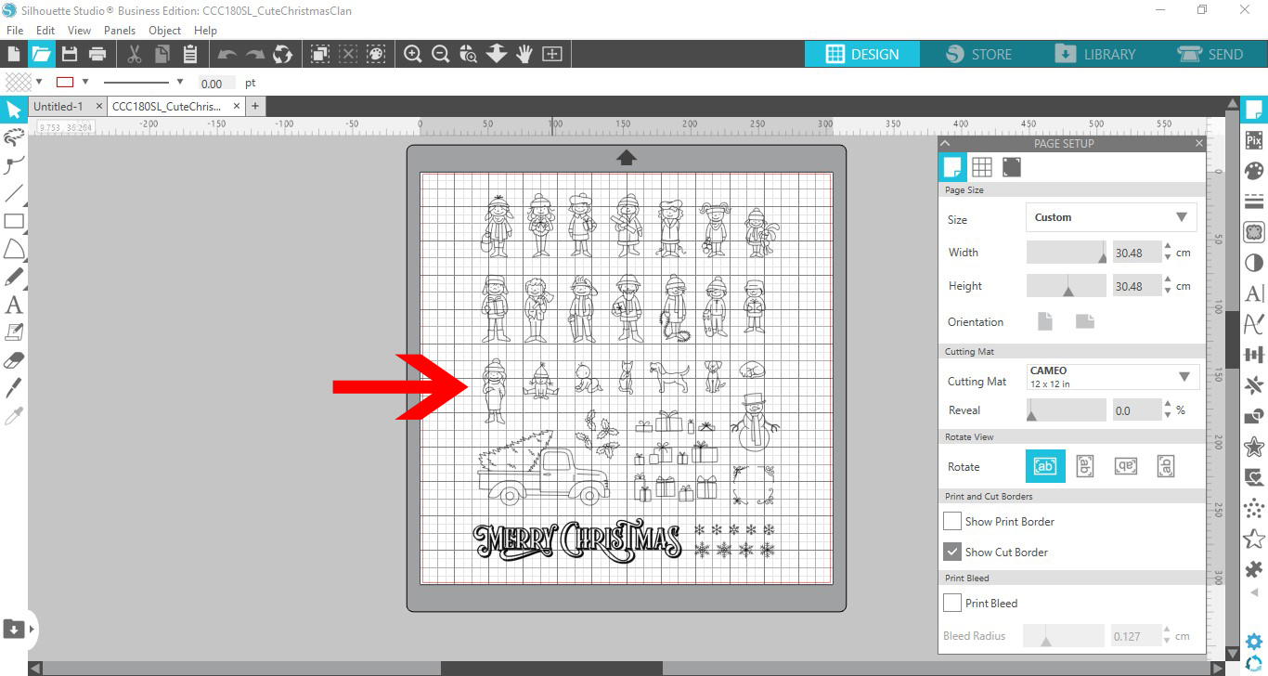This screenshot has width=1268, height=676.
Task: Open the Pix panel in right sidebar
Action: [1254, 141]
